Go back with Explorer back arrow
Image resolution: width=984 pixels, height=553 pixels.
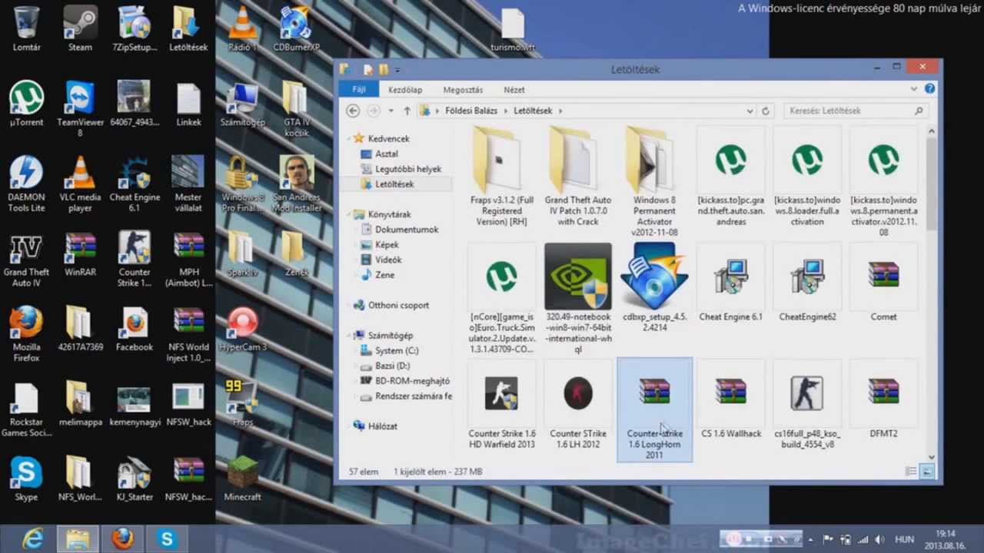pyautogui.click(x=353, y=111)
